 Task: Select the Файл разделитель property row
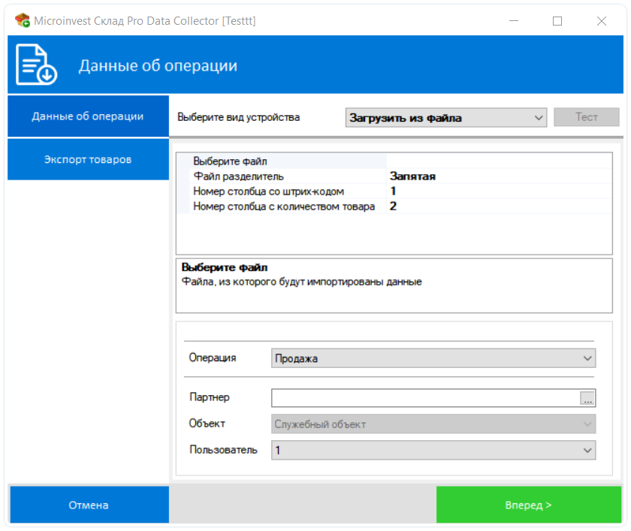coord(394,176)
